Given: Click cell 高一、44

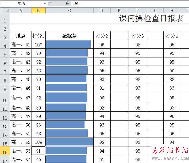Looking at the screenshot, I should point(21,70).
